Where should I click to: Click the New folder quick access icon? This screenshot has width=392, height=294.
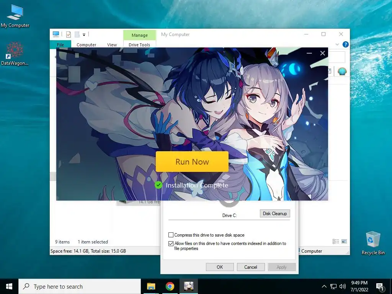(77, 34)
